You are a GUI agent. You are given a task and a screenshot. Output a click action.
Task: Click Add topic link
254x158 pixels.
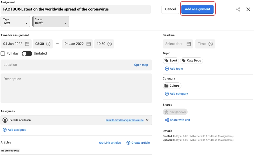point(174,69)
